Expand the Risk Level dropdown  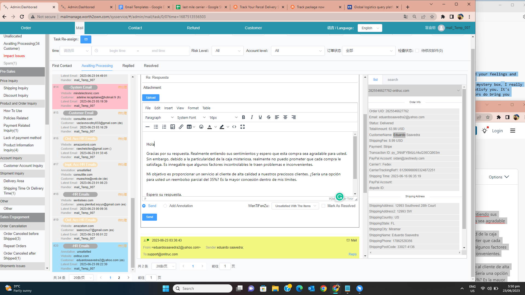[x=227, y=51]
